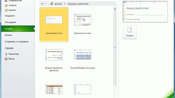The width and height of the screenshot is (175, 98).
Task: Click the Выход command label
Action: (x=11, y=59)
